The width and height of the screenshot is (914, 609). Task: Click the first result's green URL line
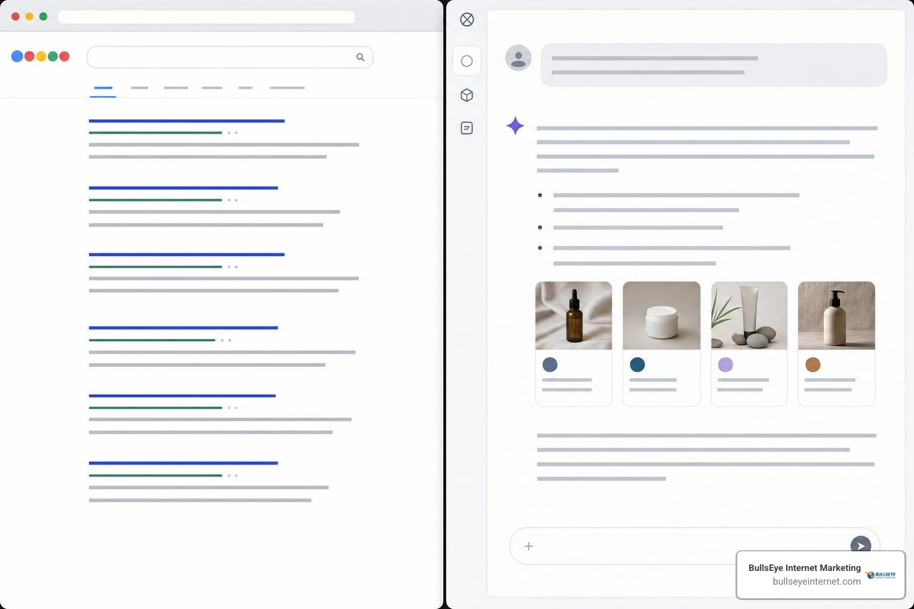155,133
